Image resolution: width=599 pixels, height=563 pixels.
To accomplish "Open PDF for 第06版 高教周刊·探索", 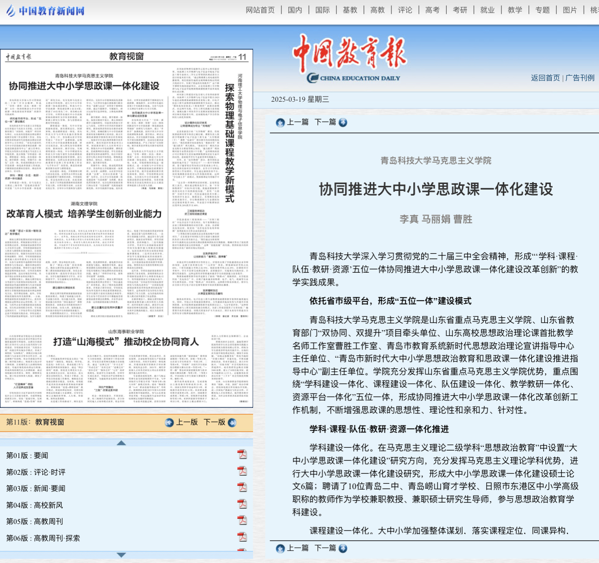I will [242, 537].
